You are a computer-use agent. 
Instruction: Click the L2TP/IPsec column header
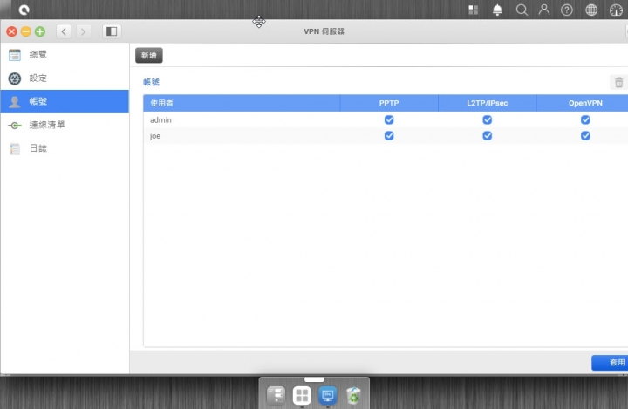(x=487, y=103)
